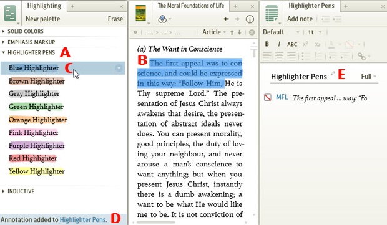The height and width of the screenshot is (225, 387).
Task: Add new tab next to Highlighting
Action: tap(72, 6)
